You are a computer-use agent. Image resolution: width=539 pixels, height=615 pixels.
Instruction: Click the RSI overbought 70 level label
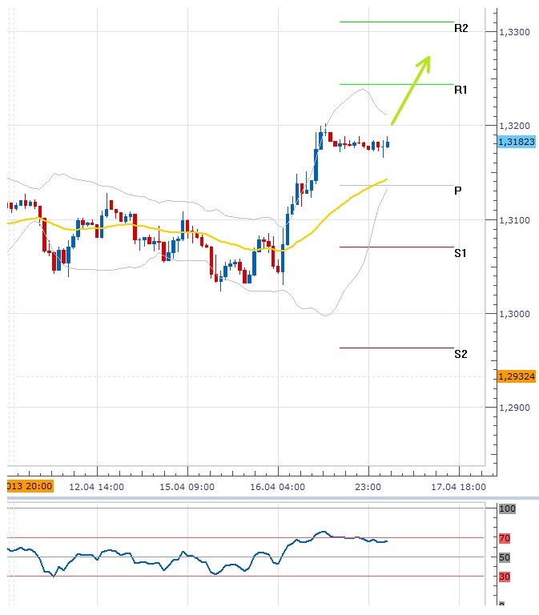tap(505, 538)
